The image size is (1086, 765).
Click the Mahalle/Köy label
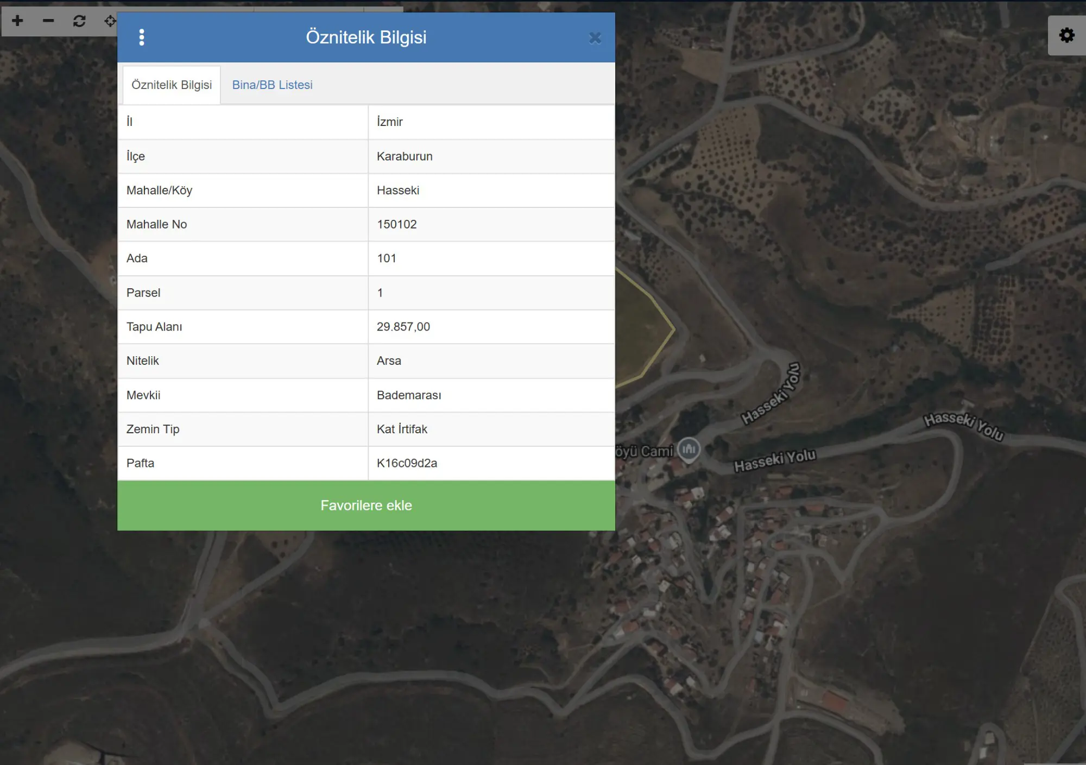coord(159,191)
